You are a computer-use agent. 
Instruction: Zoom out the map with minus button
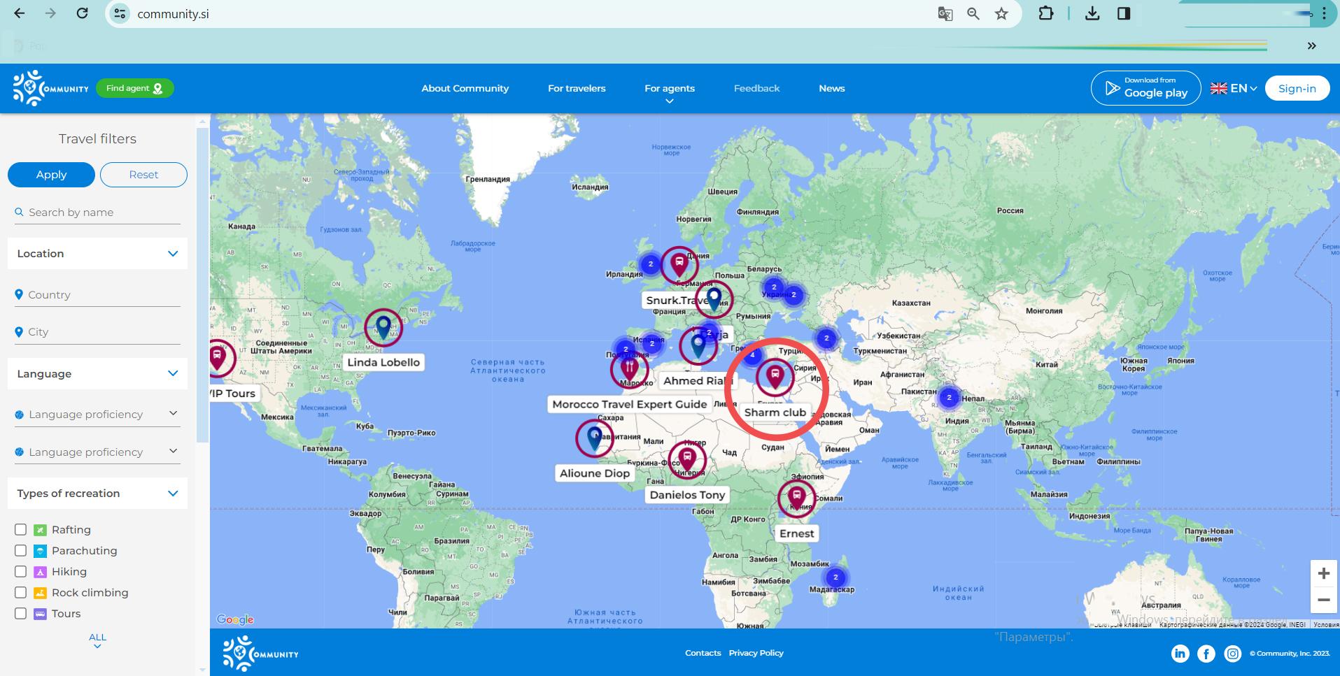coord(1323,600)
